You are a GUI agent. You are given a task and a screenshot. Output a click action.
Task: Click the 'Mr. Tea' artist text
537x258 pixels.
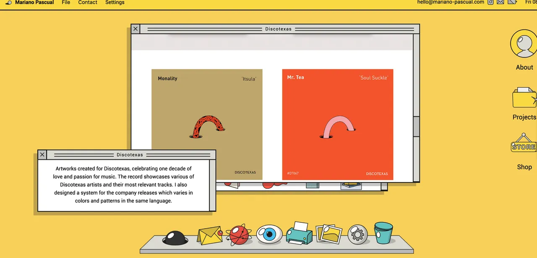(x=295, y=77)
